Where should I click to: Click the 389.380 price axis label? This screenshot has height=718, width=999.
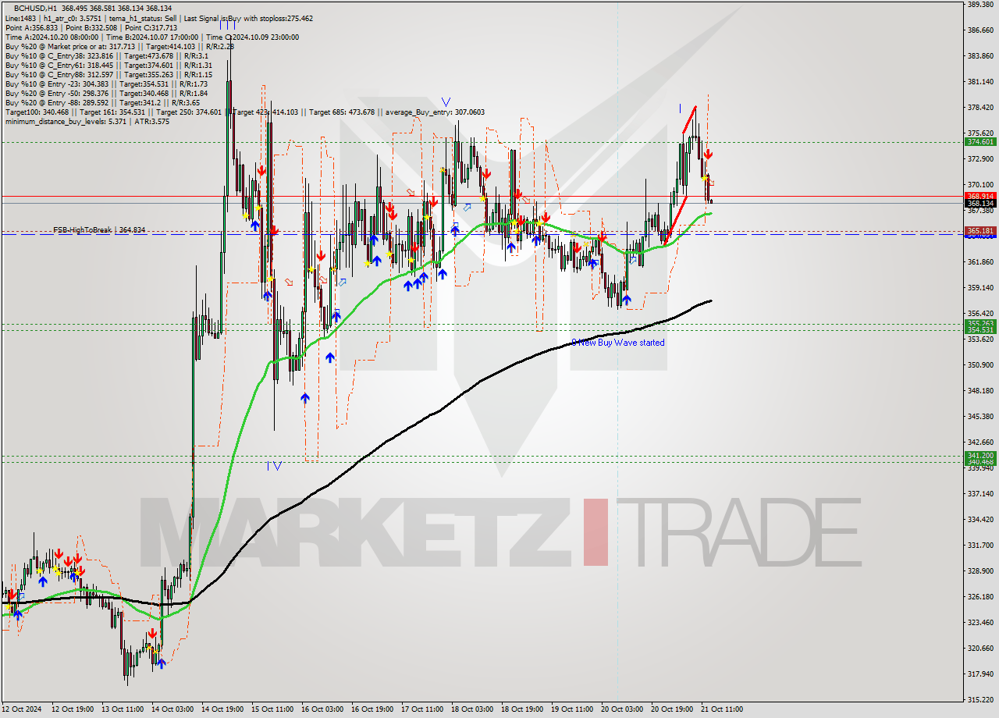[x=980, y=5]
